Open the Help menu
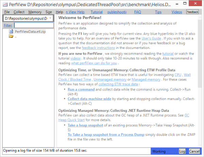This screenshot has width=204, height=157. (60, 12)
